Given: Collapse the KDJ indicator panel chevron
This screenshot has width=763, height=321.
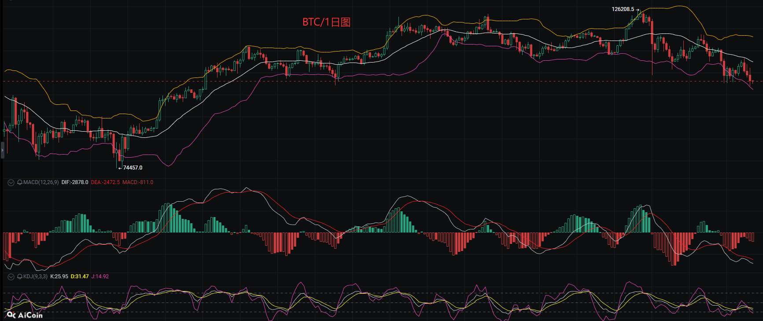Looking at the screenshot, I should click(x=11, y=277).
